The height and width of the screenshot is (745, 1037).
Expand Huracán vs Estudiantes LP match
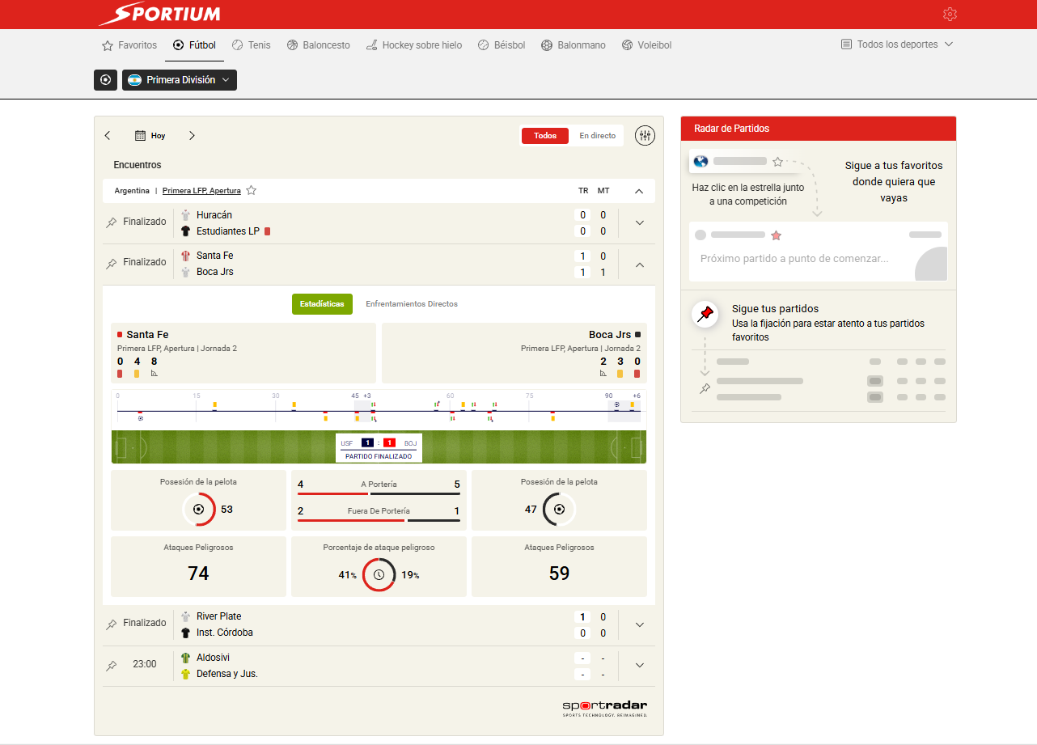click(640, 223)
